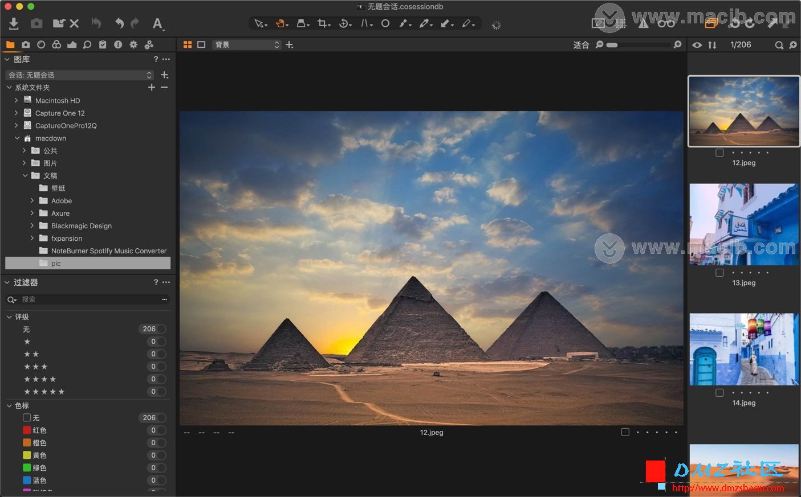The width and height of the screenshot is (801, 497).
Task: Click browser sort arrows icon
Action: click(712, 44)
